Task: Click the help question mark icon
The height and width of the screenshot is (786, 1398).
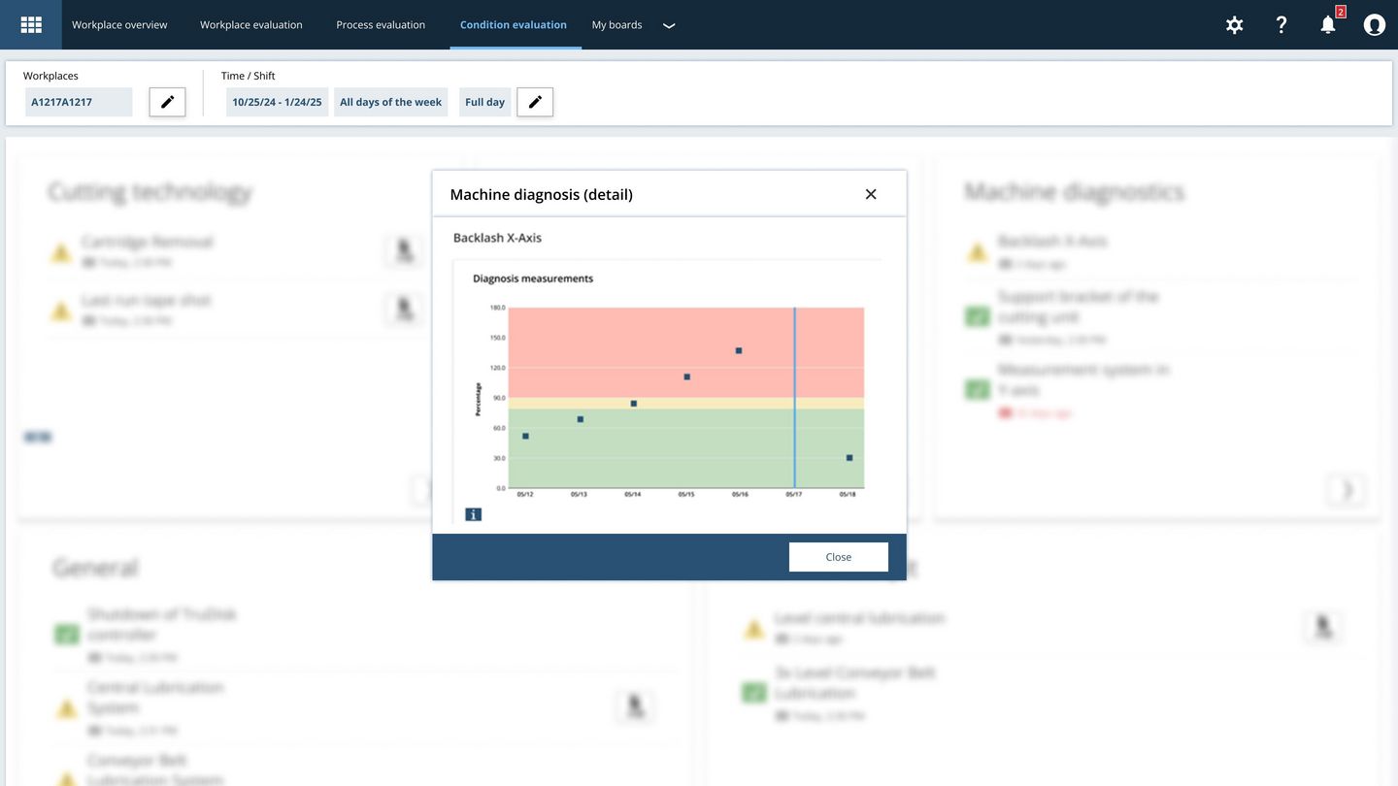Action: coord(1281,25)
